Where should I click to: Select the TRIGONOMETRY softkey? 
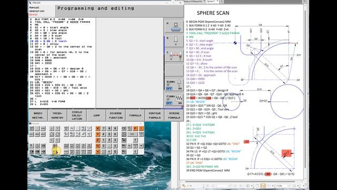pyautogui.click(x=57, y=116)
